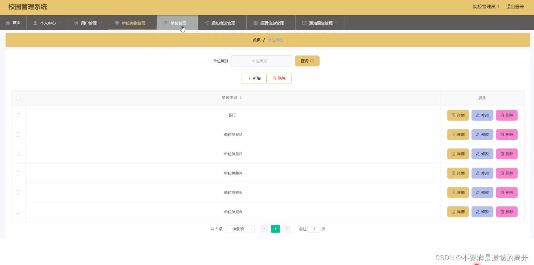Check the box for row 单位类别6

[18, 212]
